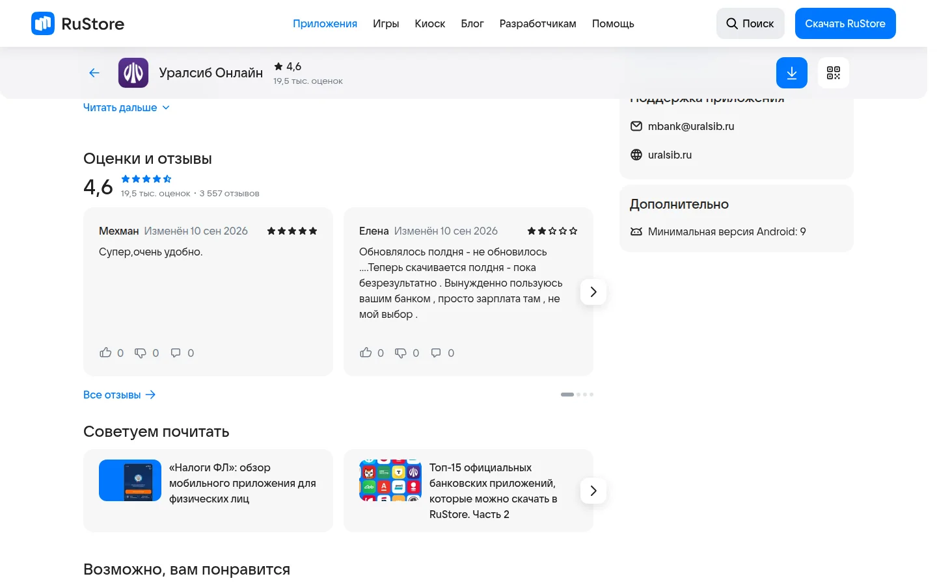Expand description with Читать дальше
The image size is (937, 585).
click(126, 107)
